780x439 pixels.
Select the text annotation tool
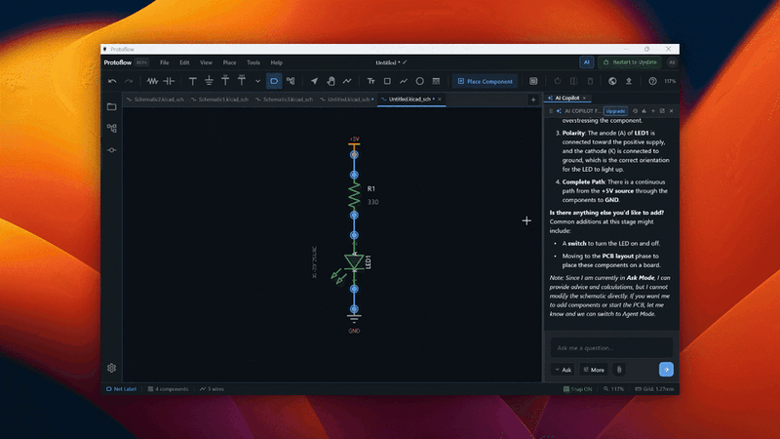point(371,81)
